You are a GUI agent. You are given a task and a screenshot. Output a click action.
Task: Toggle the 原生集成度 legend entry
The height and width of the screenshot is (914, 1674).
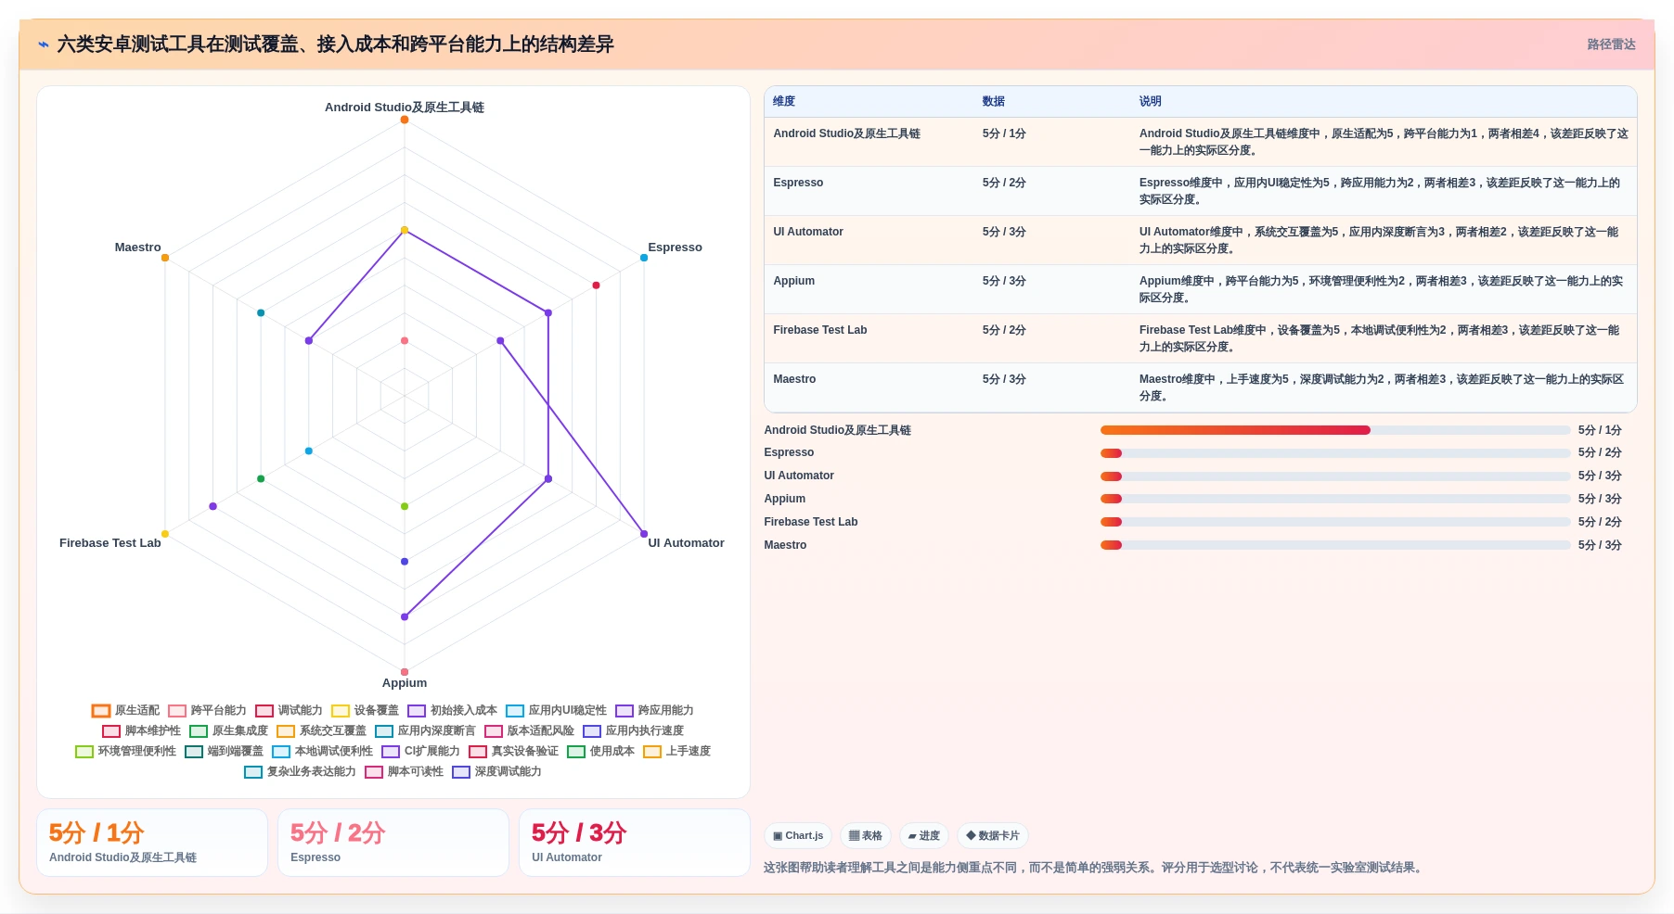(228, 731)
